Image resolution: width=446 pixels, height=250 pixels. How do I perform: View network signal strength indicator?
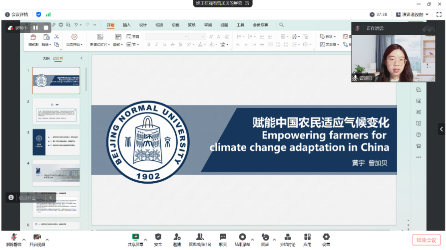[x=48, y=14]
